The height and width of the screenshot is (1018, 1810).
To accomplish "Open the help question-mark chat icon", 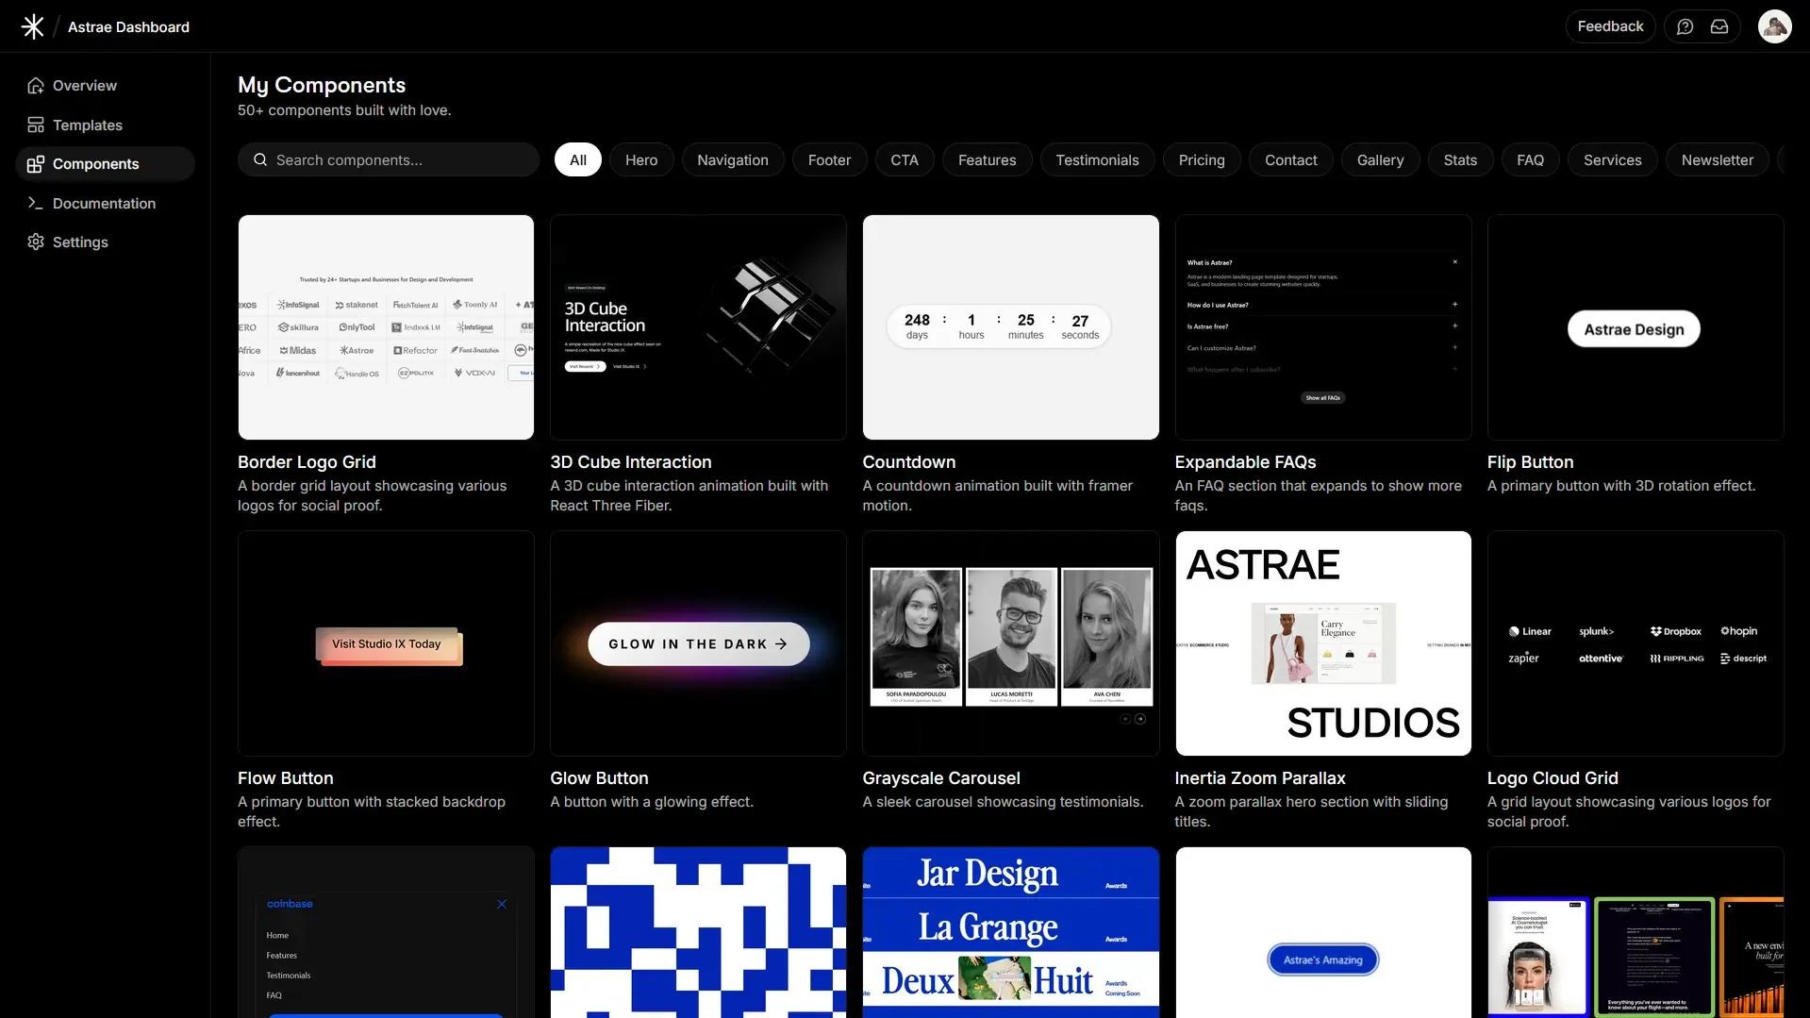I will tap(1686, 25).
